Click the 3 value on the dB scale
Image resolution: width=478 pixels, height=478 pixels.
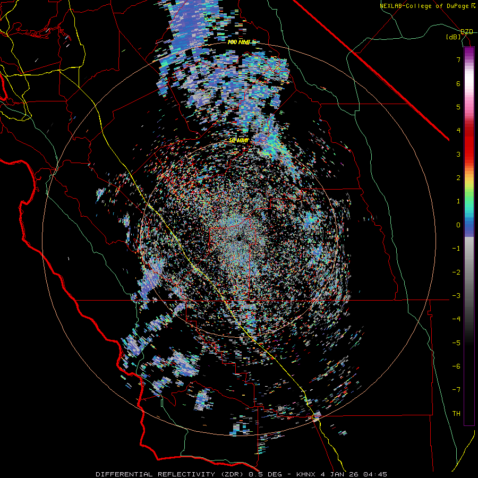click(458, 154)
